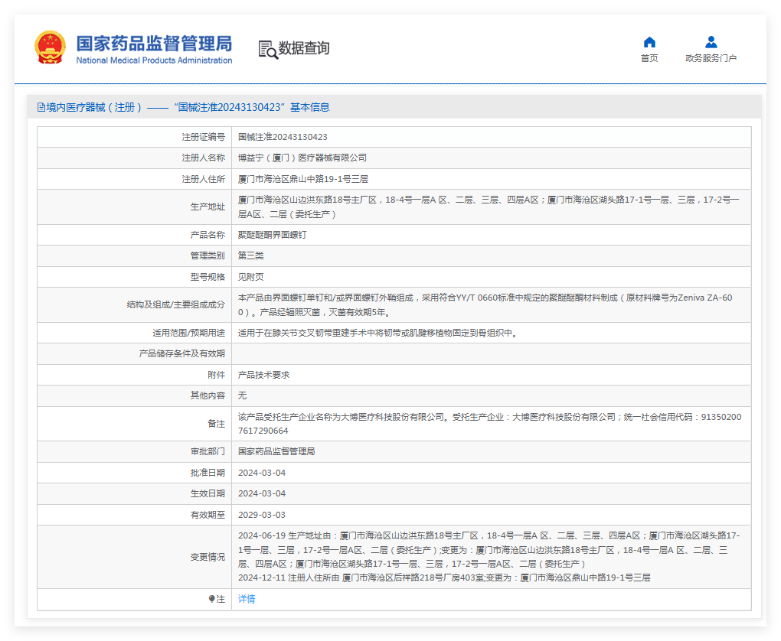
Task: Click other content value 无
Action: pos(242,395)
